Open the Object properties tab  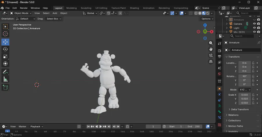tap(219, 89)
